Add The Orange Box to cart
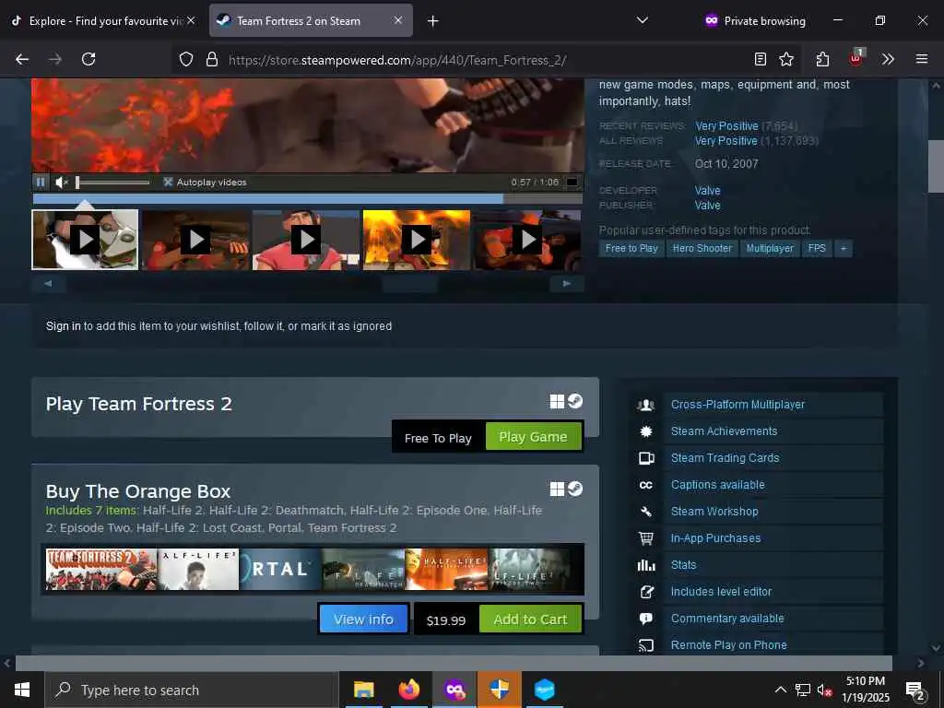The image size is (944, 708). pos(530,619)
